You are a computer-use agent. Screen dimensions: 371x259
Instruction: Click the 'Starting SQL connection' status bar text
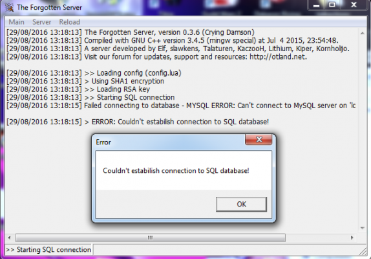coord(48,249)
